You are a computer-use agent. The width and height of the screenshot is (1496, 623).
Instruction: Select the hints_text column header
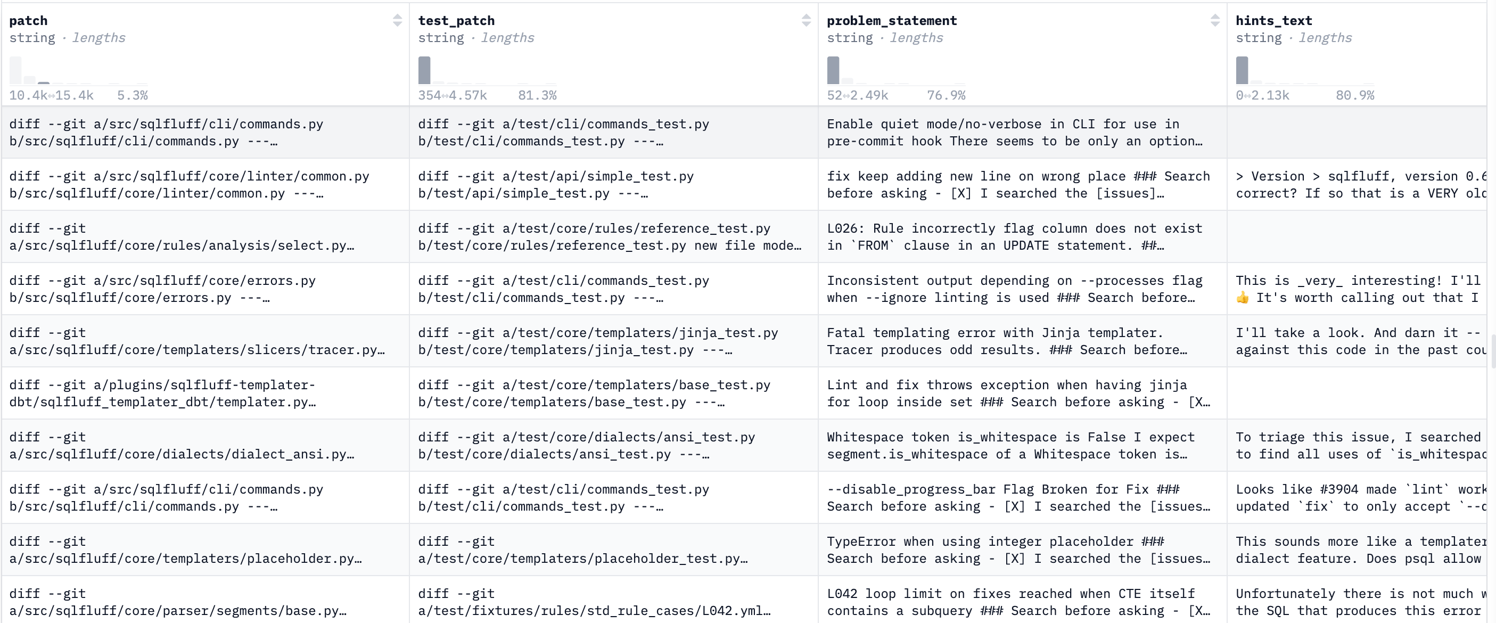(1275, 20)
